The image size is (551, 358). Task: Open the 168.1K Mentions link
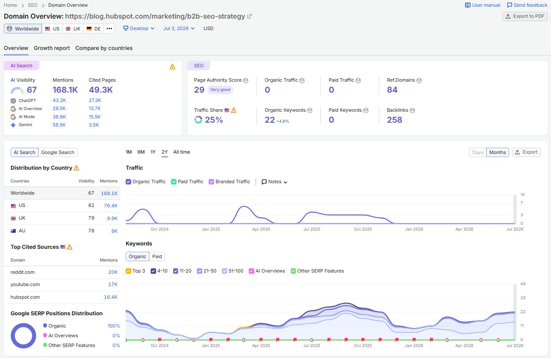tap(65, 90)
